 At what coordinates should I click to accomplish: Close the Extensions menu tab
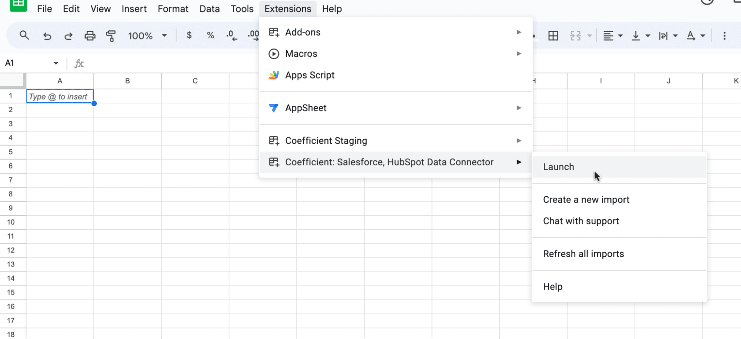click(288, 9)
